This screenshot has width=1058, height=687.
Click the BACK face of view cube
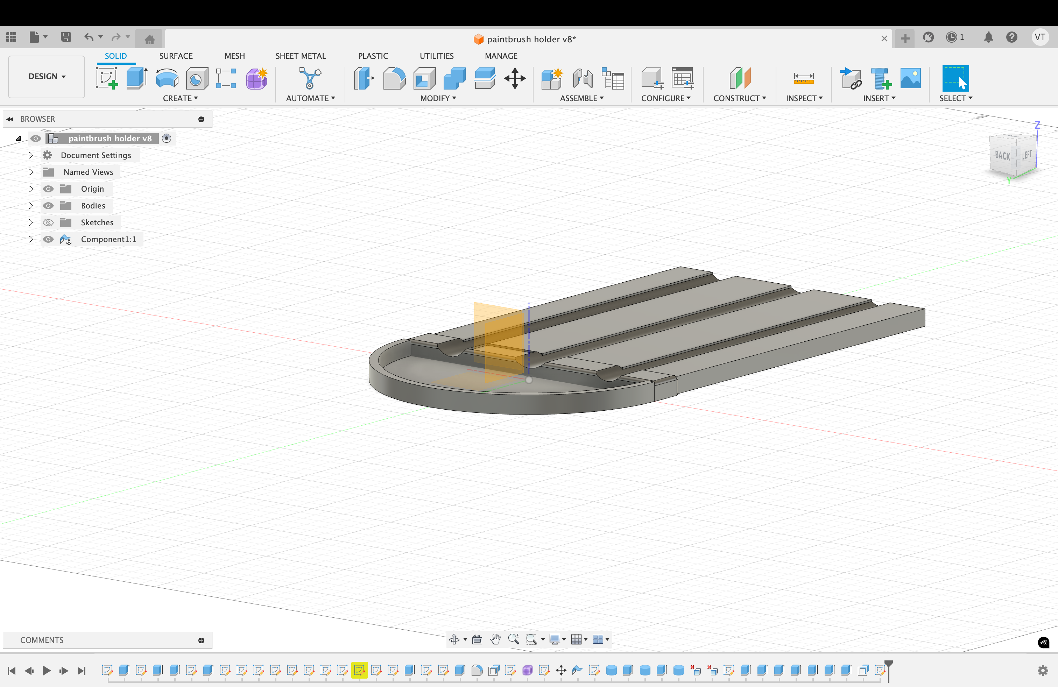[1002, 156]
